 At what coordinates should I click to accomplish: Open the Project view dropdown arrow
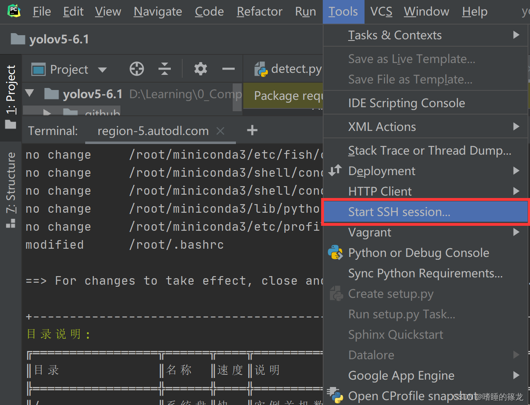[x=102, y=70]
